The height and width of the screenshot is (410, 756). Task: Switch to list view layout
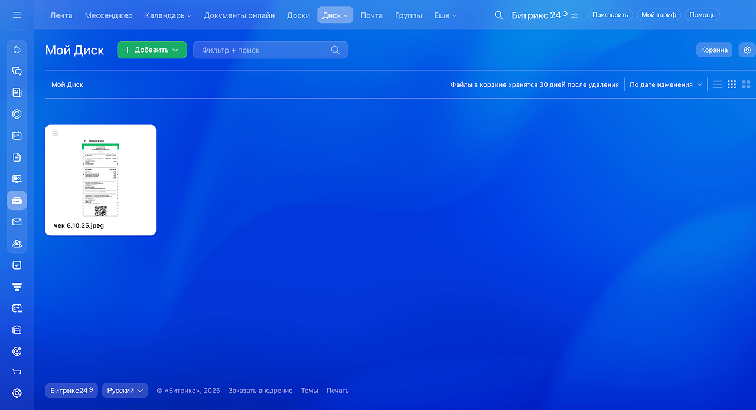click(717, 84)
